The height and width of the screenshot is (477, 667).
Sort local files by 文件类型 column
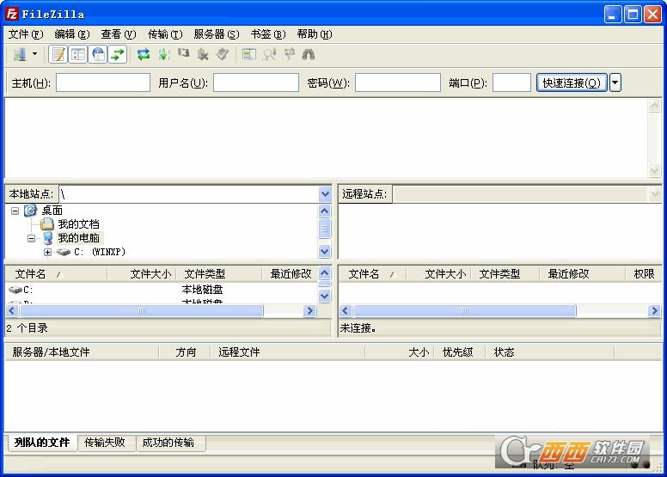click(218, 274)
